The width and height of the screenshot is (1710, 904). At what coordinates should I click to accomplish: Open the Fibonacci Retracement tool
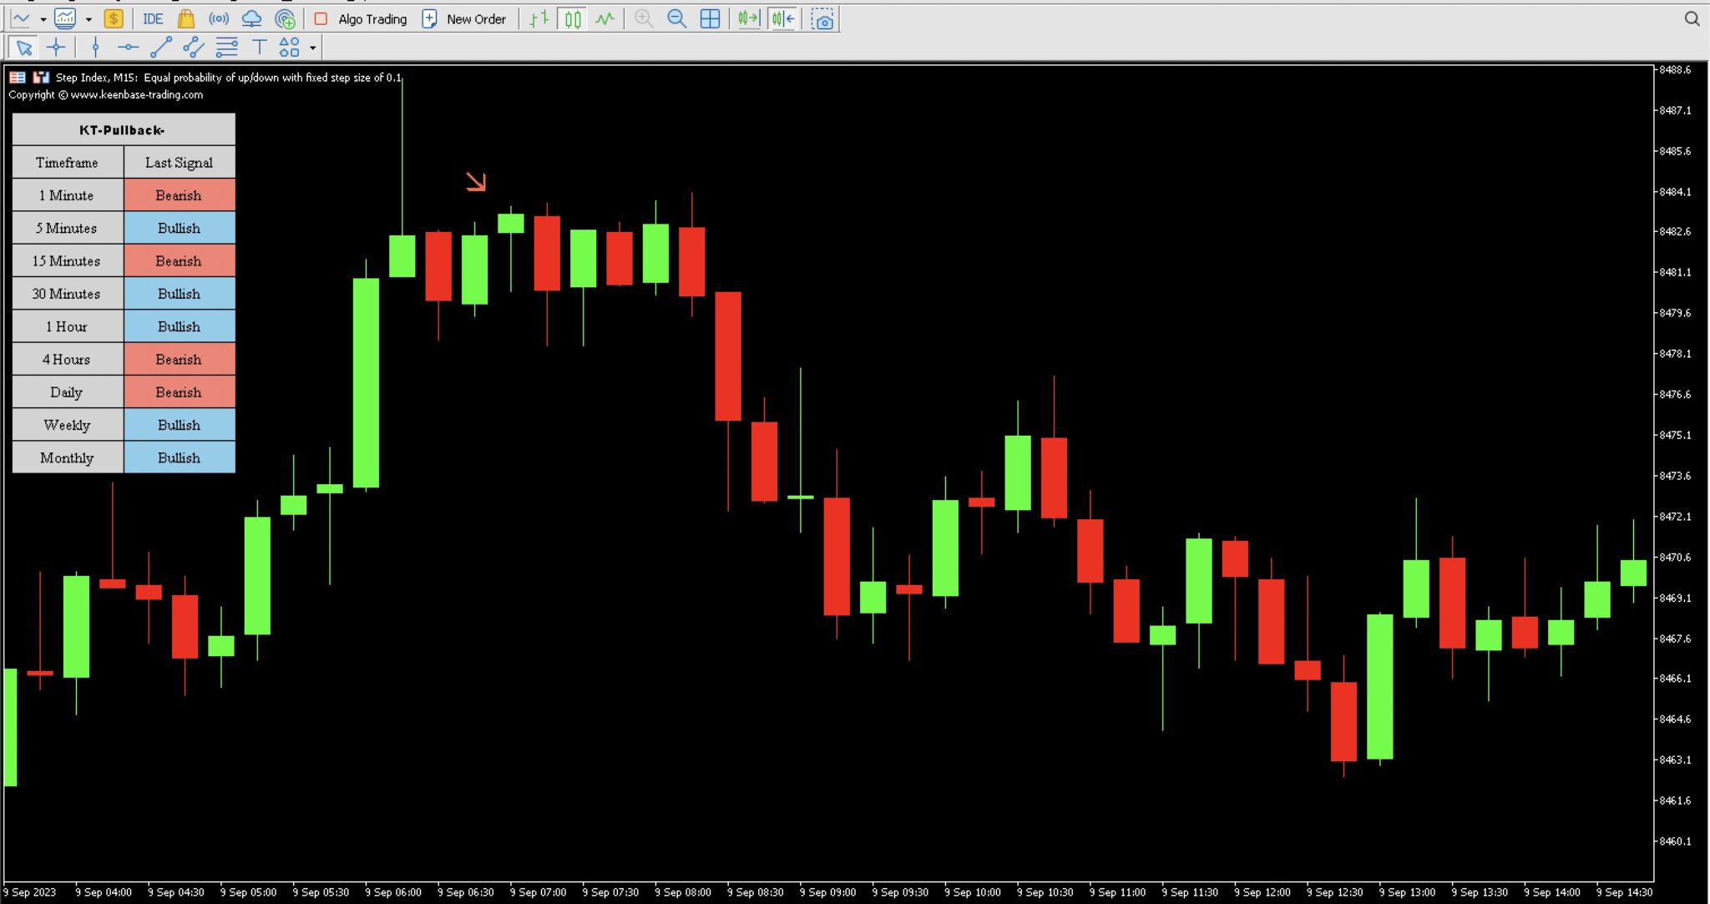coord(226,48)
